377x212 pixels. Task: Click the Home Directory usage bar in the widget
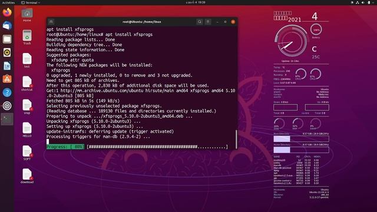pyautogui.click(x=301, y=150)
